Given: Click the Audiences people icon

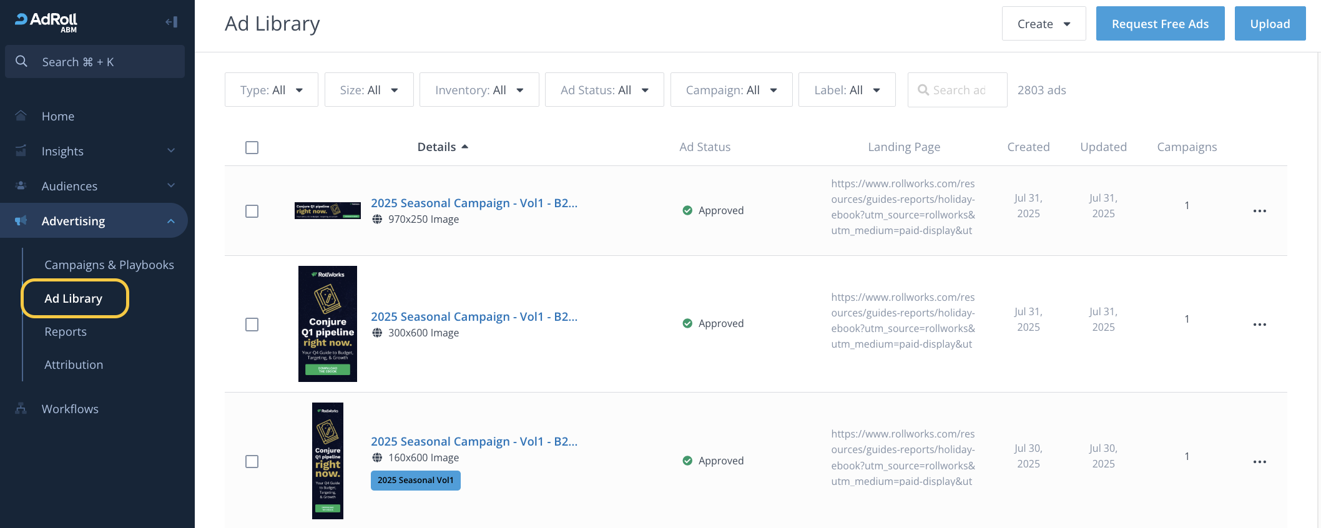Looking at the screenshot, I should coord(21,186).
